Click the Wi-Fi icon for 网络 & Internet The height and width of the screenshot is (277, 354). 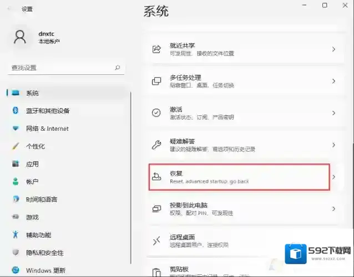point(16,129)
